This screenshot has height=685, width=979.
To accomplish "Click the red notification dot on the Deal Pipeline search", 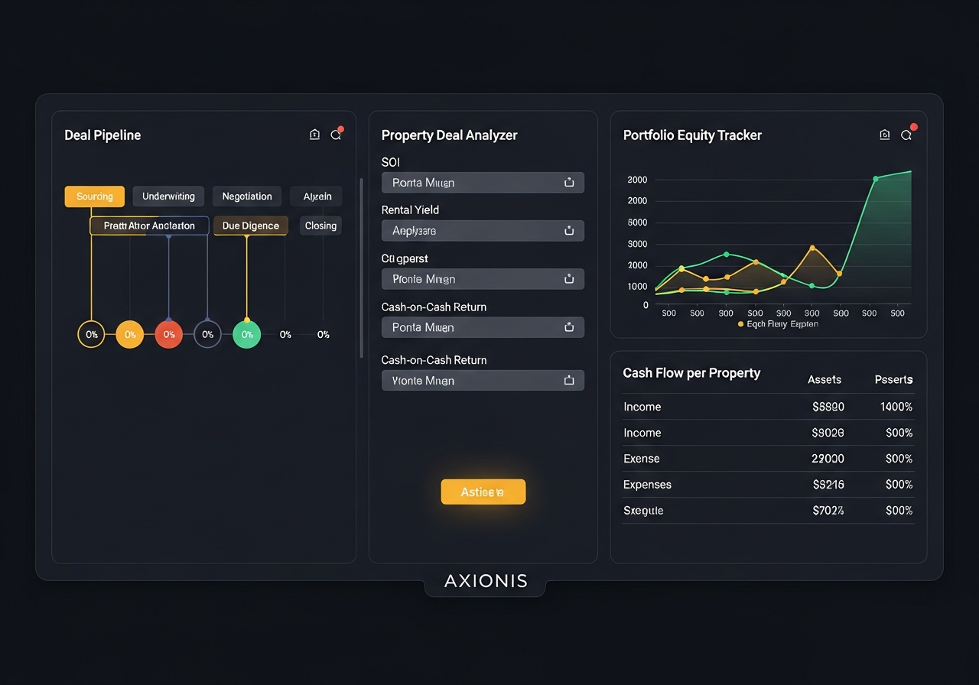I will pos(341,128).
